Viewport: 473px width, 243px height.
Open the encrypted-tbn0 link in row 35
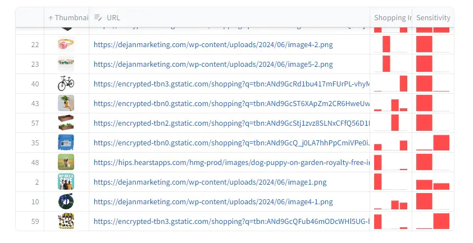pyautogui.click(x=231, y=143)
